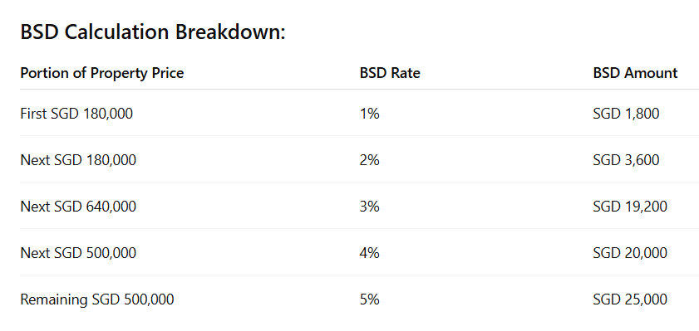Click the BSD Calculation Breakdown heading
This screenshot has width=699, height=331.
pyautogui.click(x=153, y=32)
